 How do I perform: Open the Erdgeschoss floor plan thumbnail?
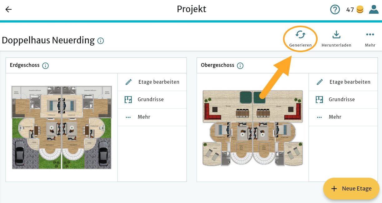[62, 127]
